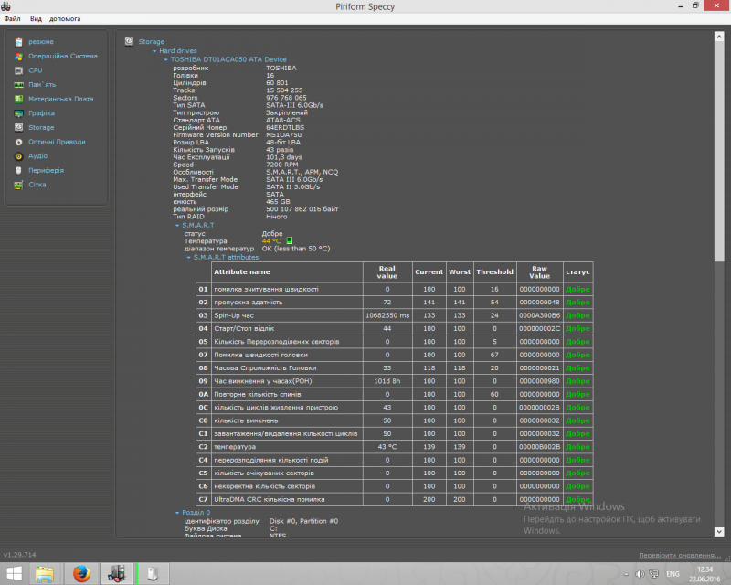Open the Вид menu
The width and height of the screenshot is (731, 585).
coord(36,18)
